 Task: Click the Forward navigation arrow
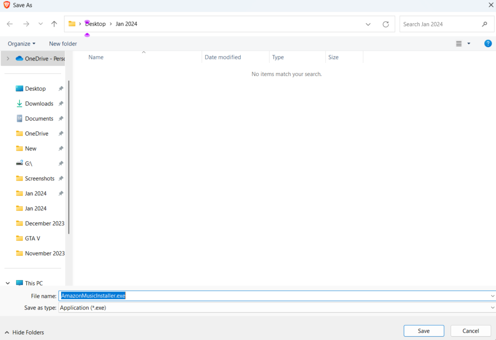(26, 24)
